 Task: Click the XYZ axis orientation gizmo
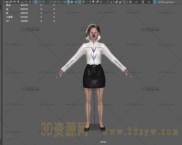pyautogui.click(x=9, y=137)
